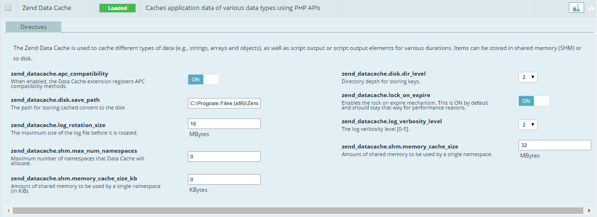Open the disk.dir_level dropdown

tap(528, 77)
